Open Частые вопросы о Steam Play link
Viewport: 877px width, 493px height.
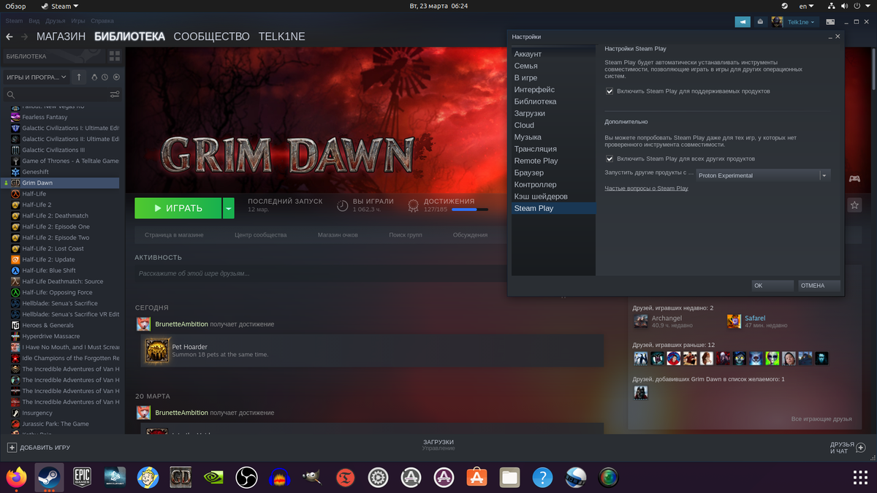(646, 188)
